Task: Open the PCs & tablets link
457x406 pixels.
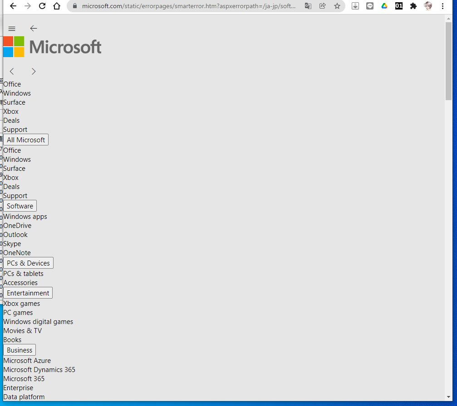Action: pyautogui.click(x=23, y=274)
